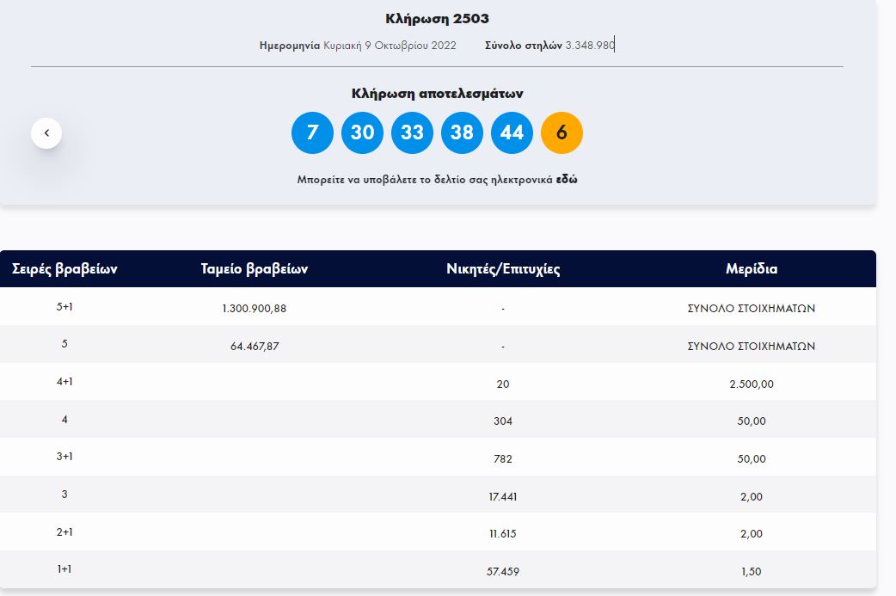Click the 'Κλήρωση 2503' draw title

[x=437, y=19]
